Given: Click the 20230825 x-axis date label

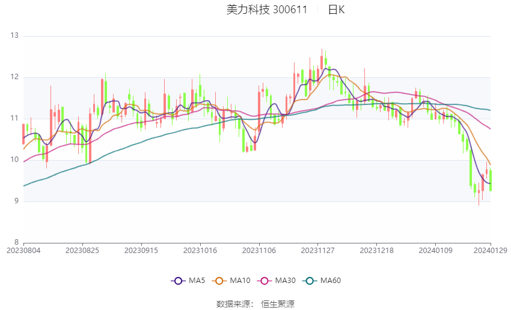Looking at the screenshot, I should (82, 251).
